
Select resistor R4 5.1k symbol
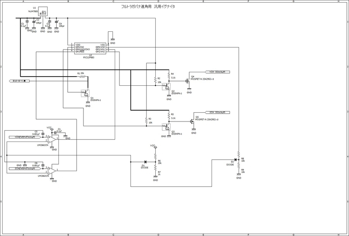click(169, 76)
